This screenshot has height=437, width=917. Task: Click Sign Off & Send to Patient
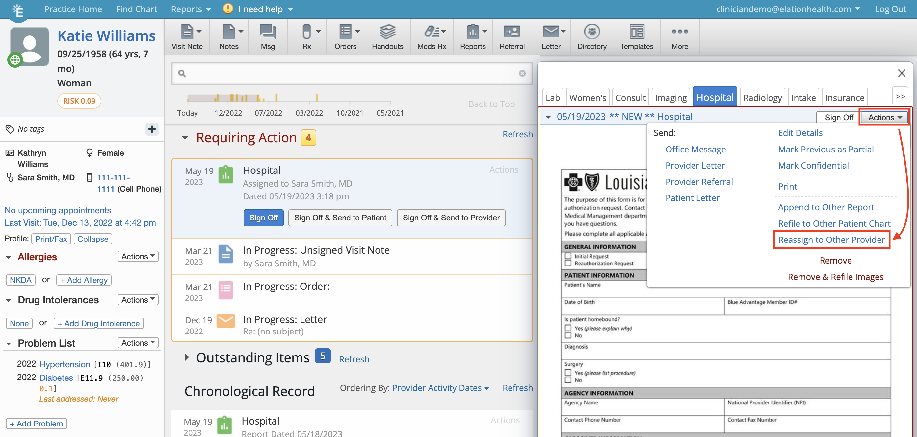[340, 218]
